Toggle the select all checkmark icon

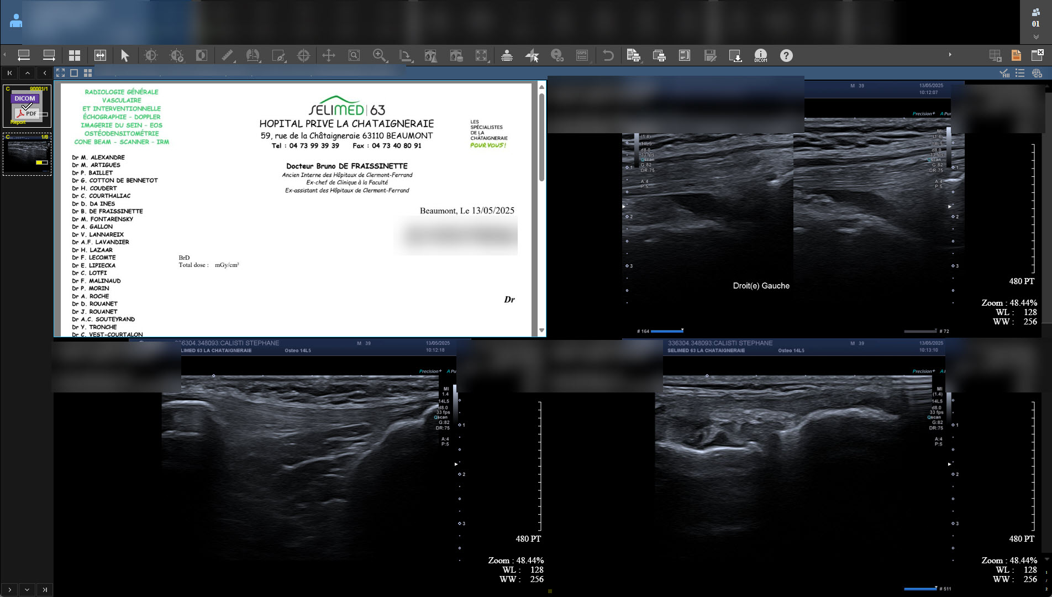[1004, 74]
